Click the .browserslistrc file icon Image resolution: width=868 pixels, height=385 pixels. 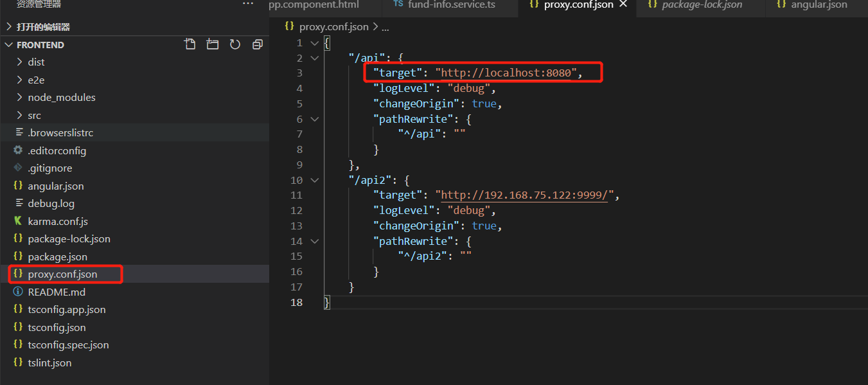18,132
